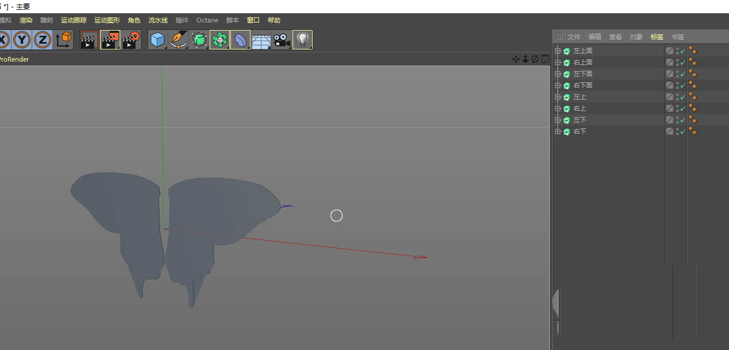The width and height of the screenshot is (729, 350).
Task: Render to Picture Viewer icon
Action: tap(110, 40)
